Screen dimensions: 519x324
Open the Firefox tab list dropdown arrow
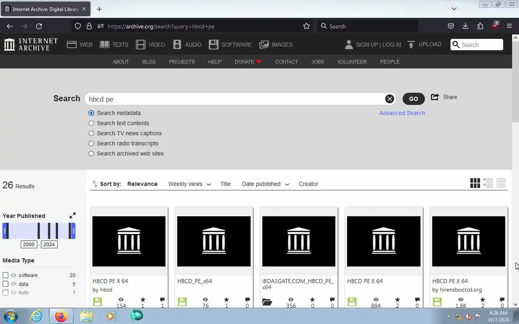[x=454, y=9]
